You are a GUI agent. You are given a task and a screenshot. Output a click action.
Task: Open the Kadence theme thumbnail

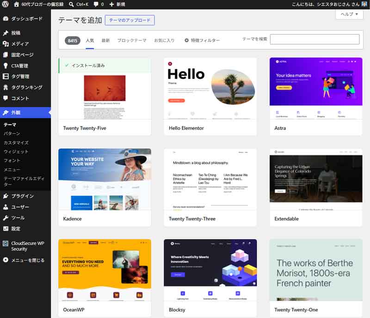click(x=105, y=179)
